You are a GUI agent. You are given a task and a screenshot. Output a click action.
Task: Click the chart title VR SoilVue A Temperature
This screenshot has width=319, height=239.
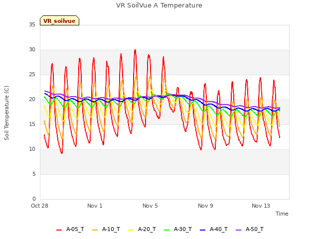coord(159,5)
